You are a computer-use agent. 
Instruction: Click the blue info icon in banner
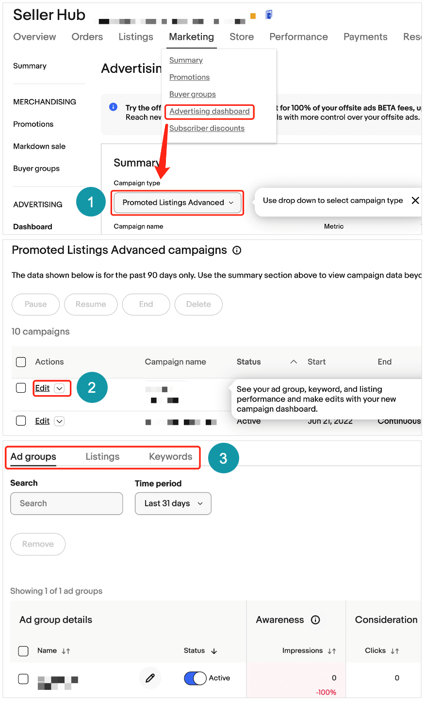(114, 107)
